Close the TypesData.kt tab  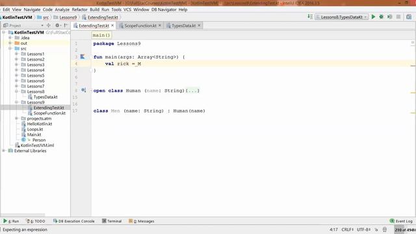click(x=199, y=25)
